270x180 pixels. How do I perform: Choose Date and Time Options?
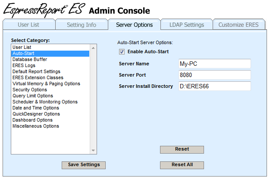coord(50,108)
